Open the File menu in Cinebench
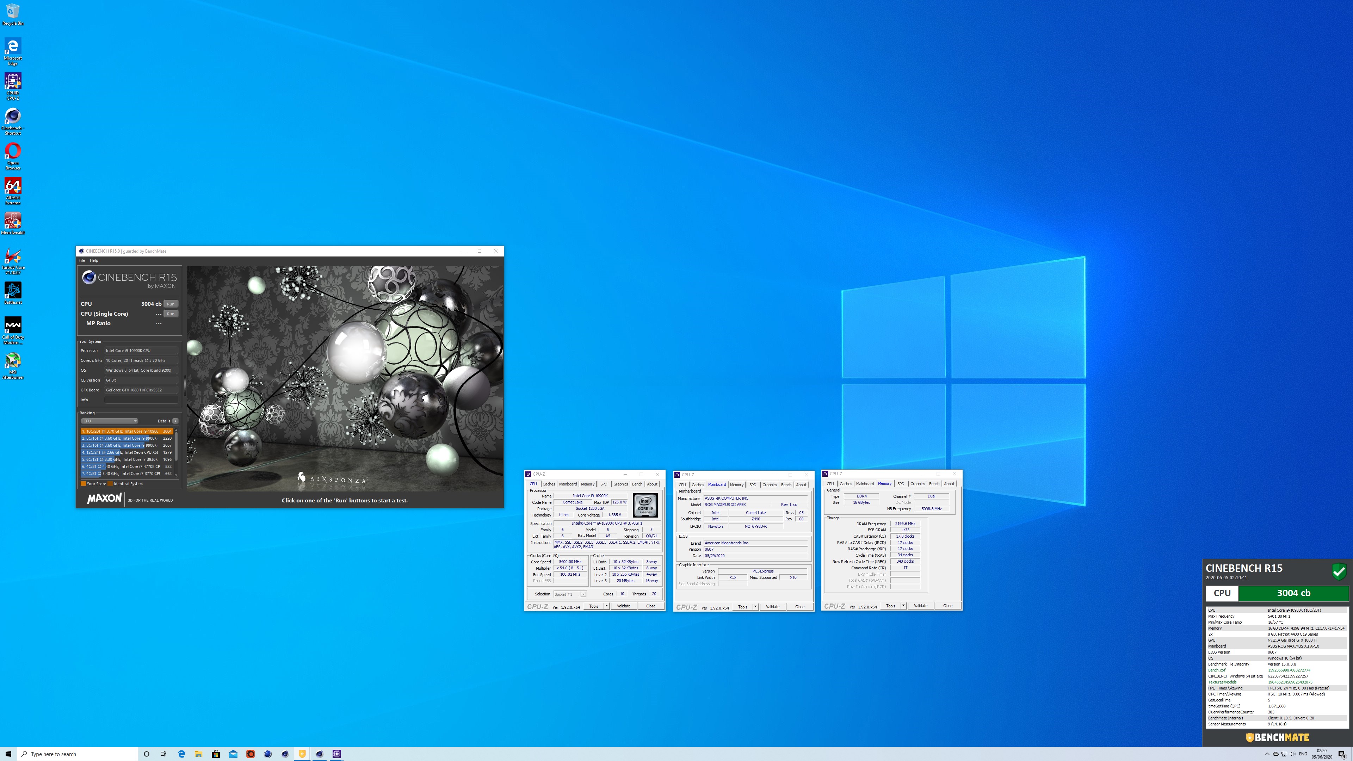Image resolution: width=1353 pixels, height=761 pixels. (x=82, y=260)
